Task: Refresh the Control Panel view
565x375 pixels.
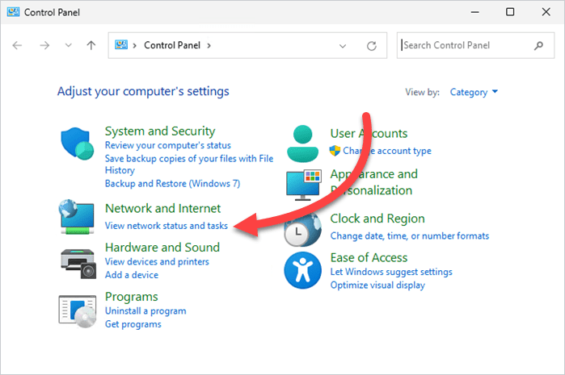Action: (372, 46)
